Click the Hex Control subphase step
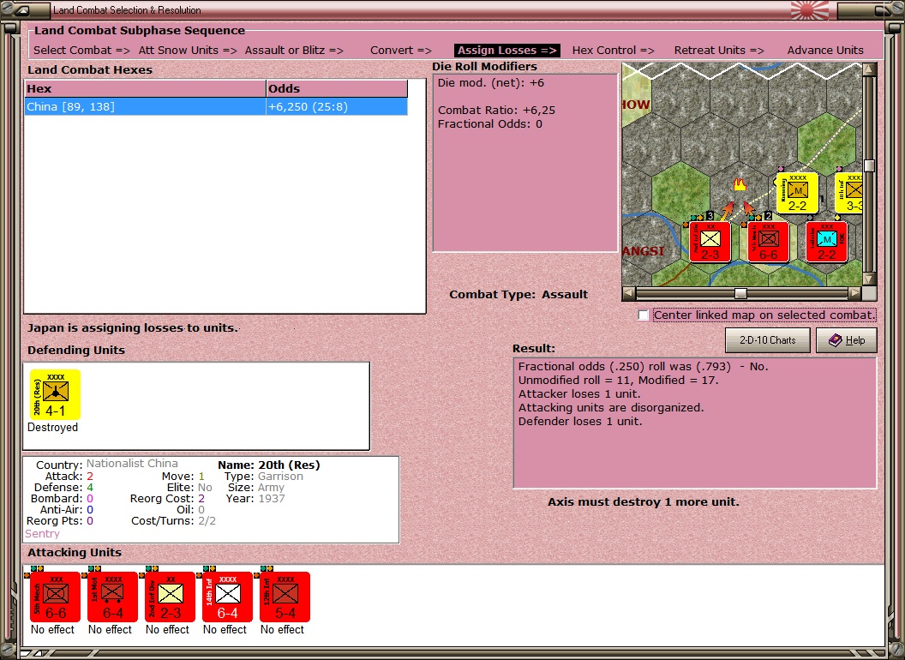 pos(613,51)
